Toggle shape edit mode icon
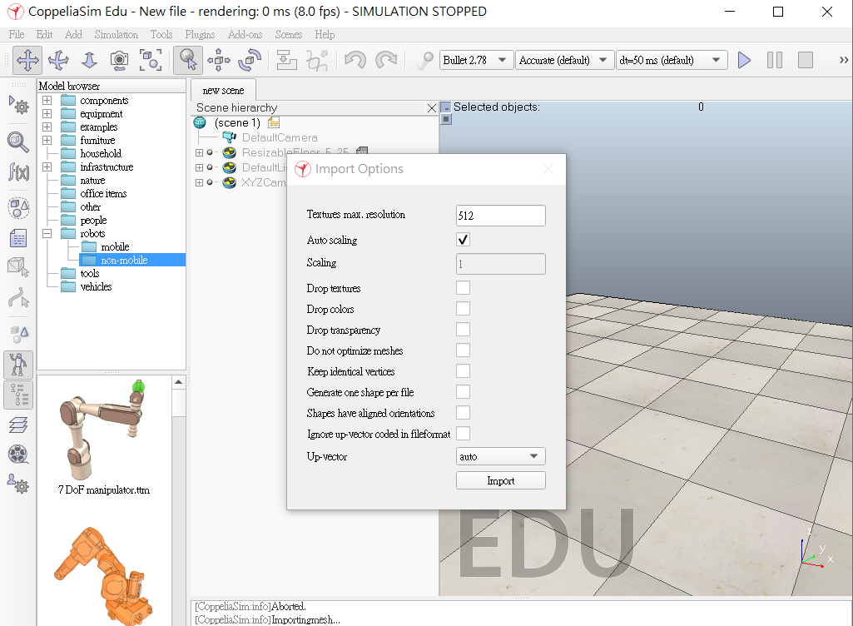 18,267
